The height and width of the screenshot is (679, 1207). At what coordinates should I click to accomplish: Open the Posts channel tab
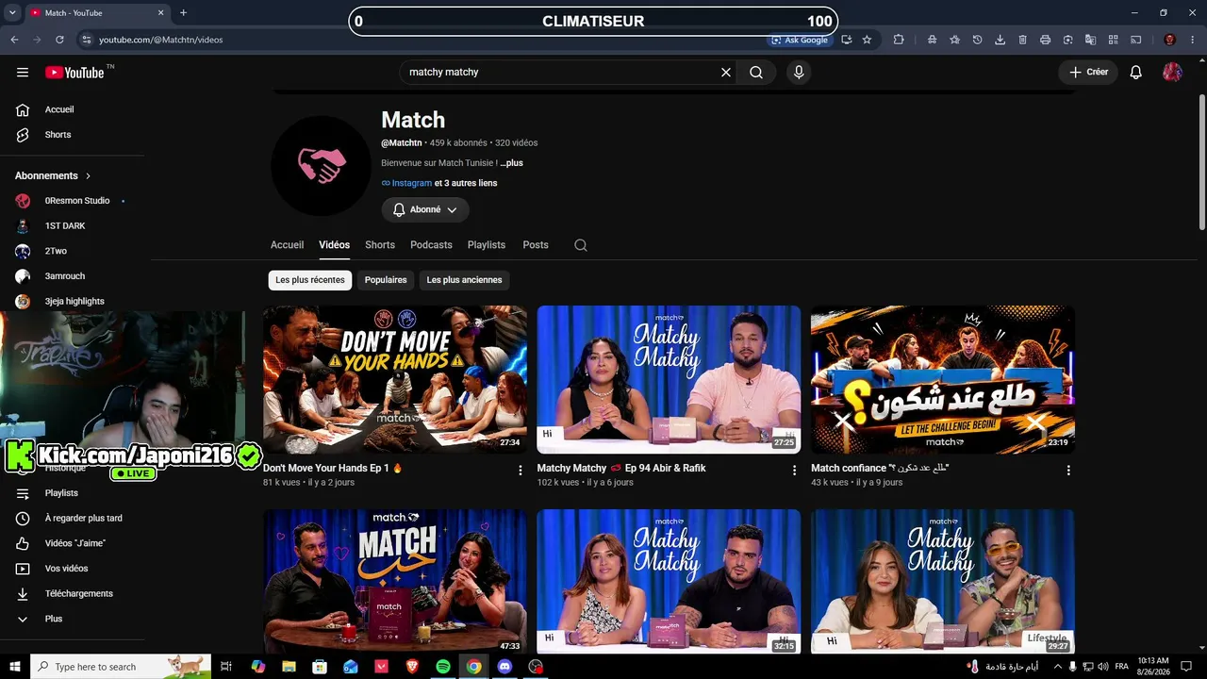536,245
